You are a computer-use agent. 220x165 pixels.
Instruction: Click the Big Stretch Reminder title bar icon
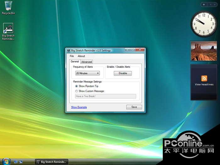pos(69,51)
